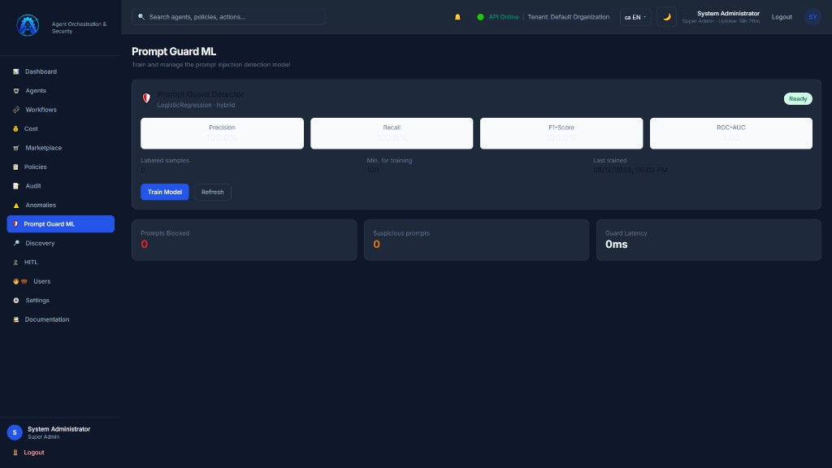Click the Settings gear icon in sidebar
Screen dimensions: 832x468
point(16,301)
